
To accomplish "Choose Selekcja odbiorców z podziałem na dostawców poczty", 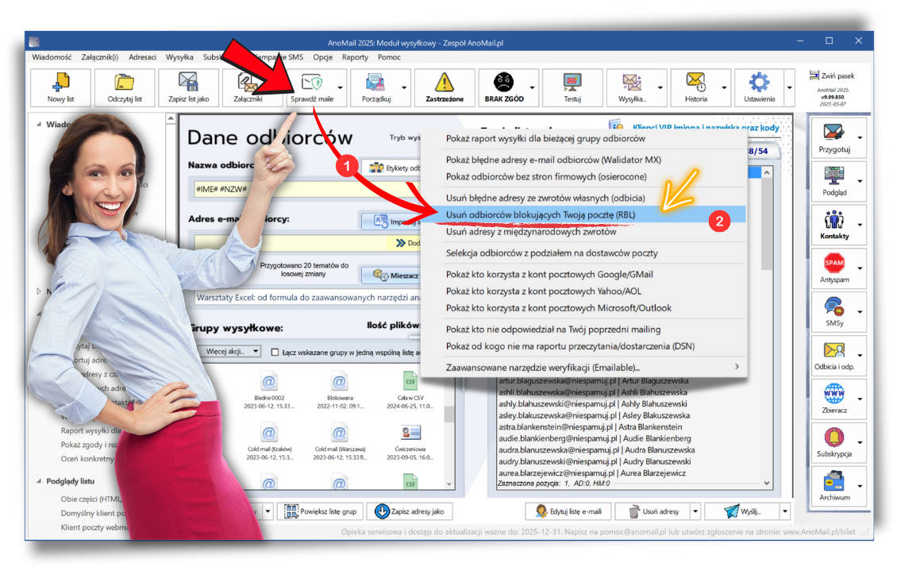I will click(584, 253).
